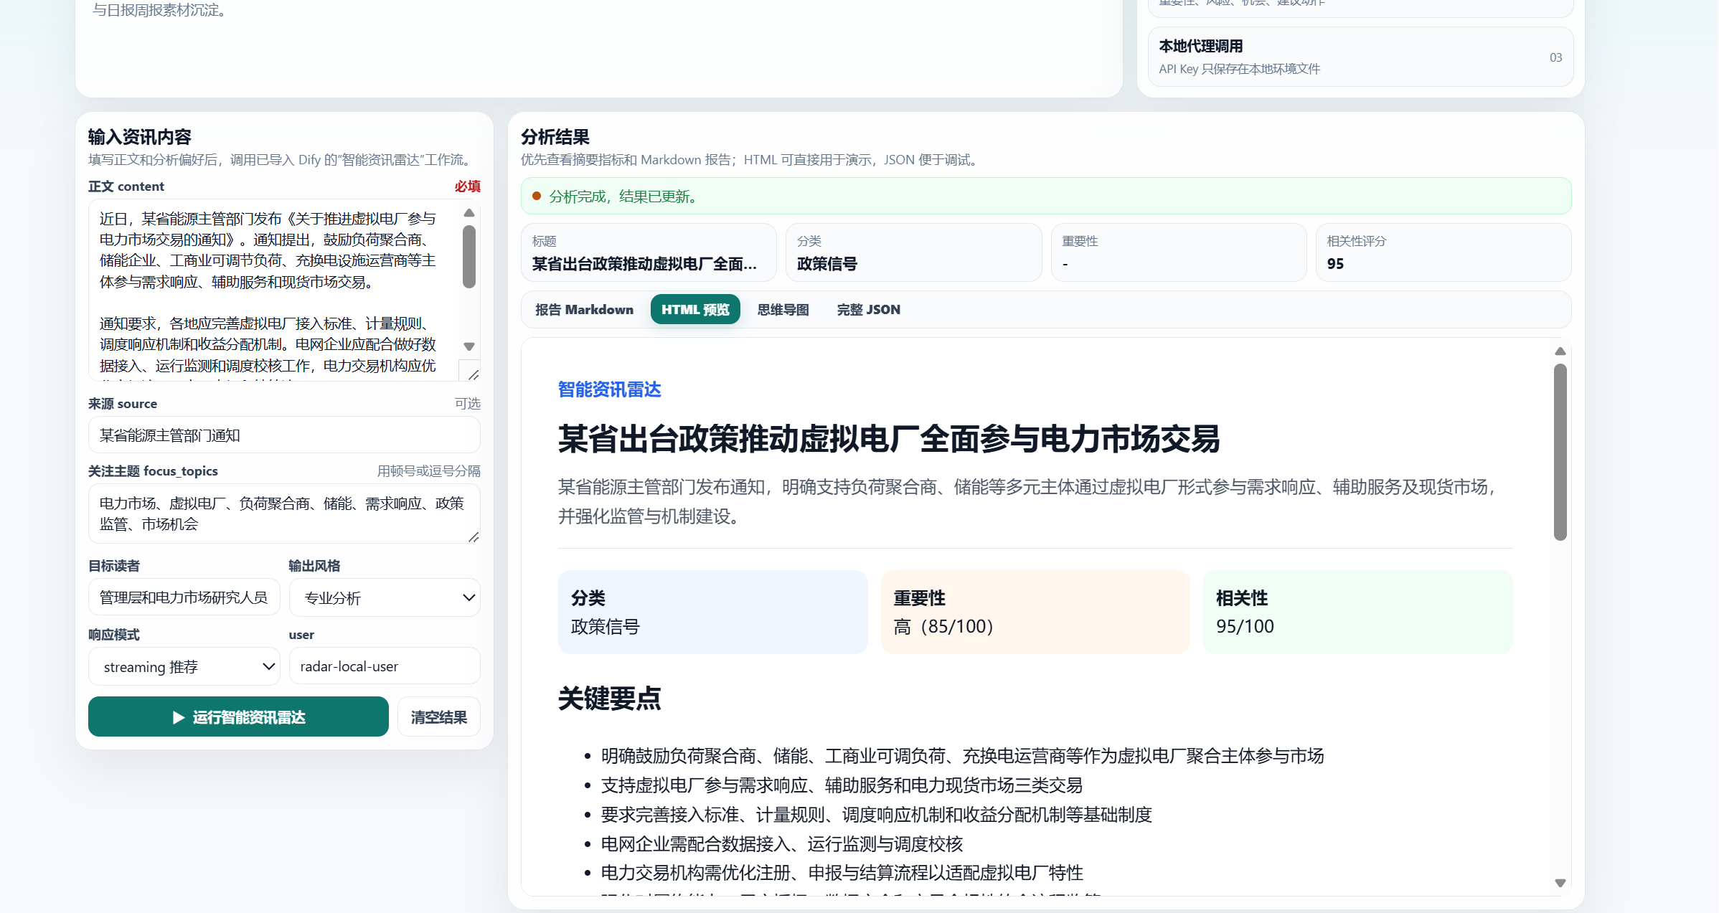Focus the 来源 source input field
1719x913 pixels.
click(284, 435)
